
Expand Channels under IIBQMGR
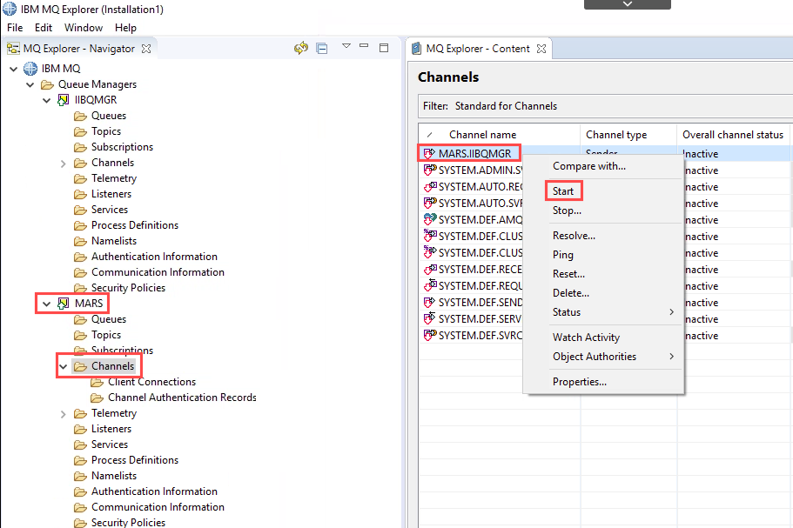[x=64, y=164]
